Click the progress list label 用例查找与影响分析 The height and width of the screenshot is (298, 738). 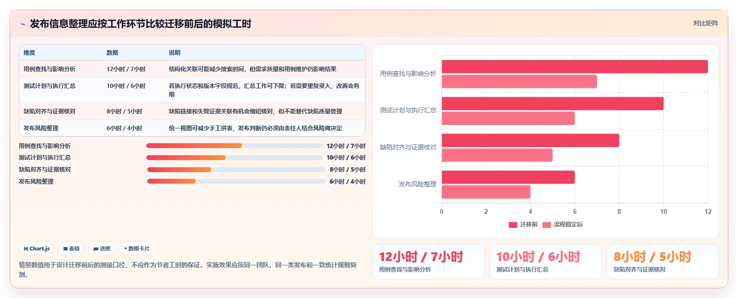point(45,146)
